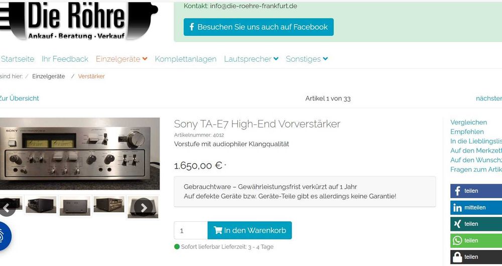Screen dimensions: 502x266
Task: Go to Ihr Feedback page
Action: tap(65, 59)
